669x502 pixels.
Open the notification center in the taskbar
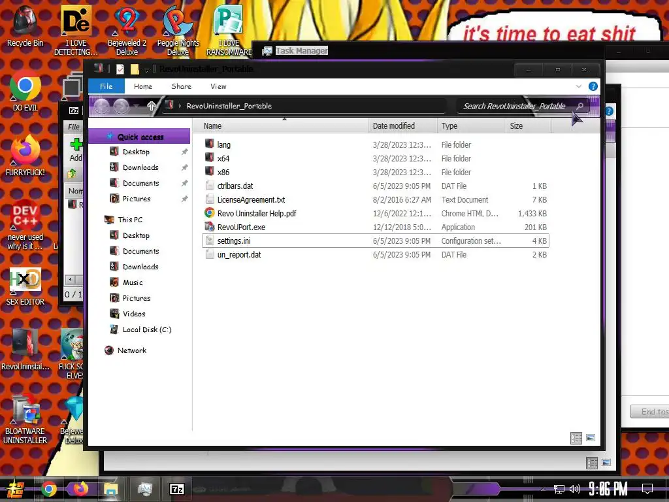647,489
